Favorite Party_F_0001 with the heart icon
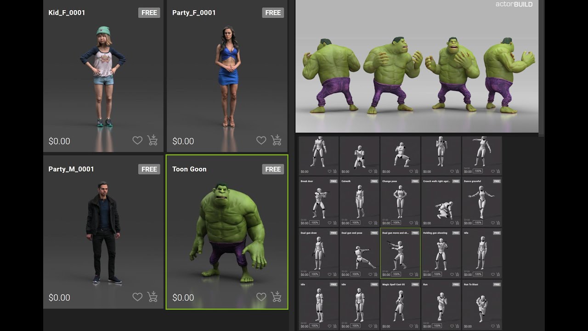The image size is (588, 331). [261, 141]
